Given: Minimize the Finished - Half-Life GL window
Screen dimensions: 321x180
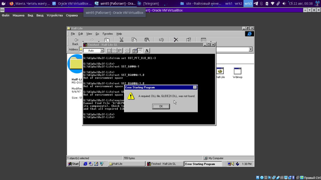Looking at the screenshot, I should click(205, 45).
